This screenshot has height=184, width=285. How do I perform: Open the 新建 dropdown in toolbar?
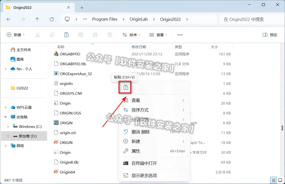click(x=16, y=35)
